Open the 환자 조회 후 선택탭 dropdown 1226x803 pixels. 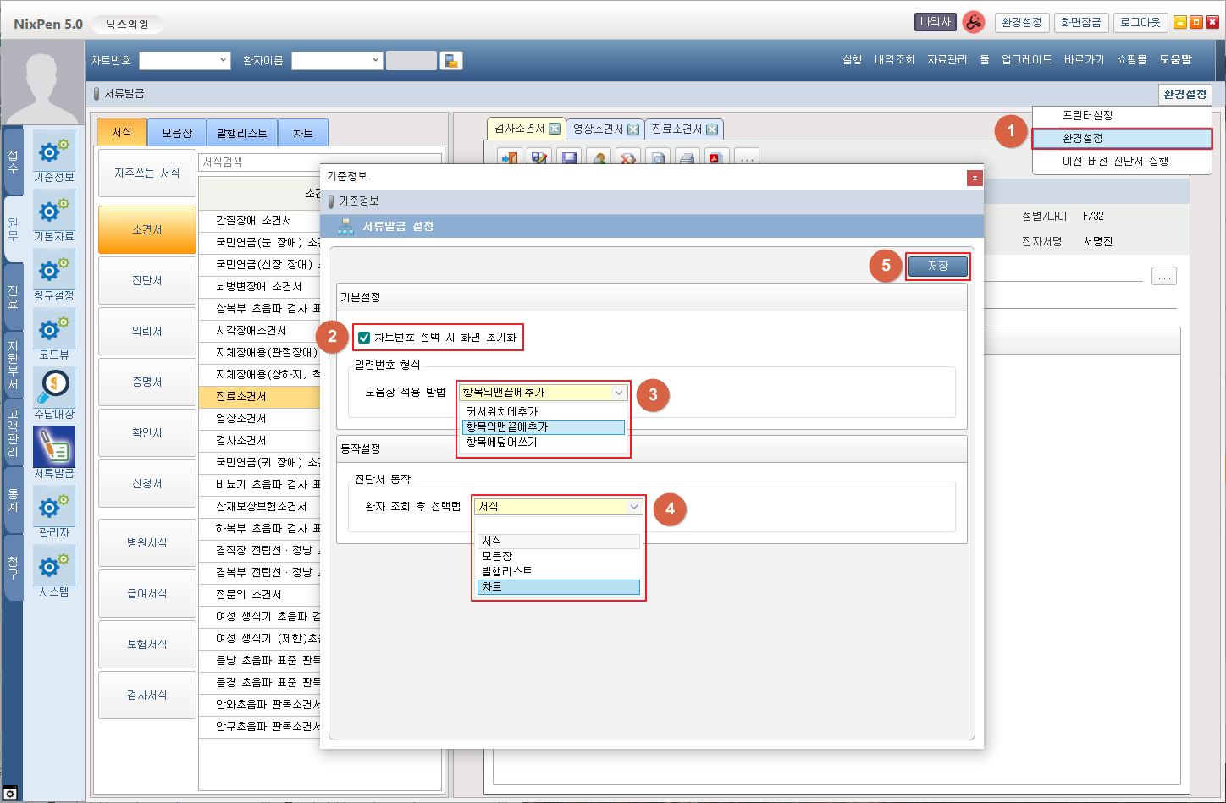633,507
